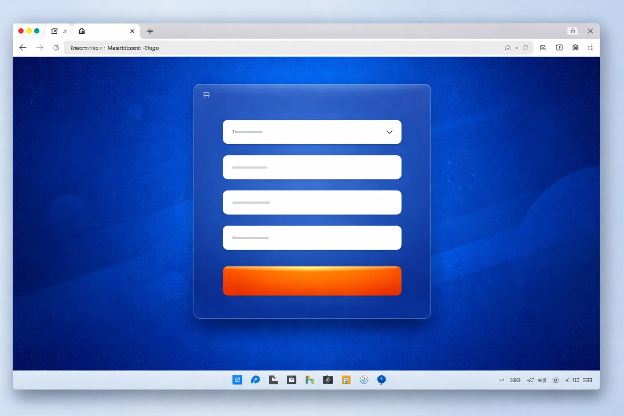
Task: Open the sidebar panel icon in the toolbar
Action: (559, 48)
